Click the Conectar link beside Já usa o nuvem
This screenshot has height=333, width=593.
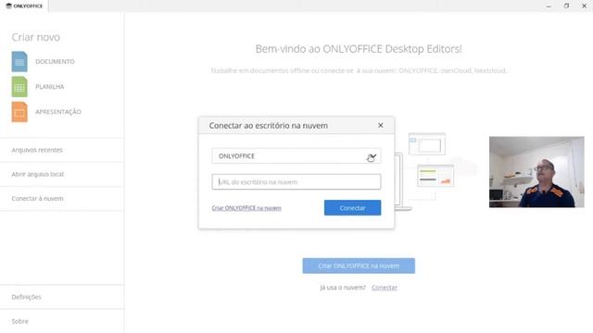(x=385, y=288)
